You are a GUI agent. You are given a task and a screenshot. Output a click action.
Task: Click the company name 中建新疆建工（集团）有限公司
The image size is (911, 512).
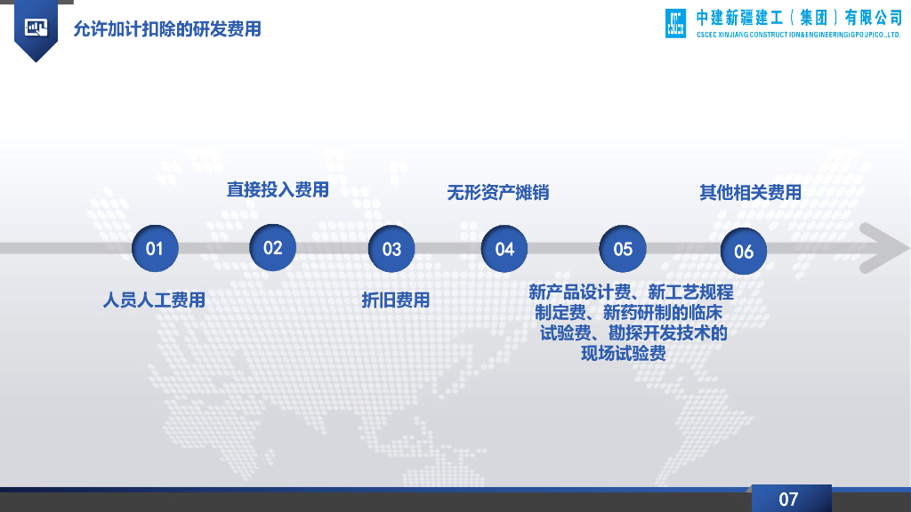799,18
